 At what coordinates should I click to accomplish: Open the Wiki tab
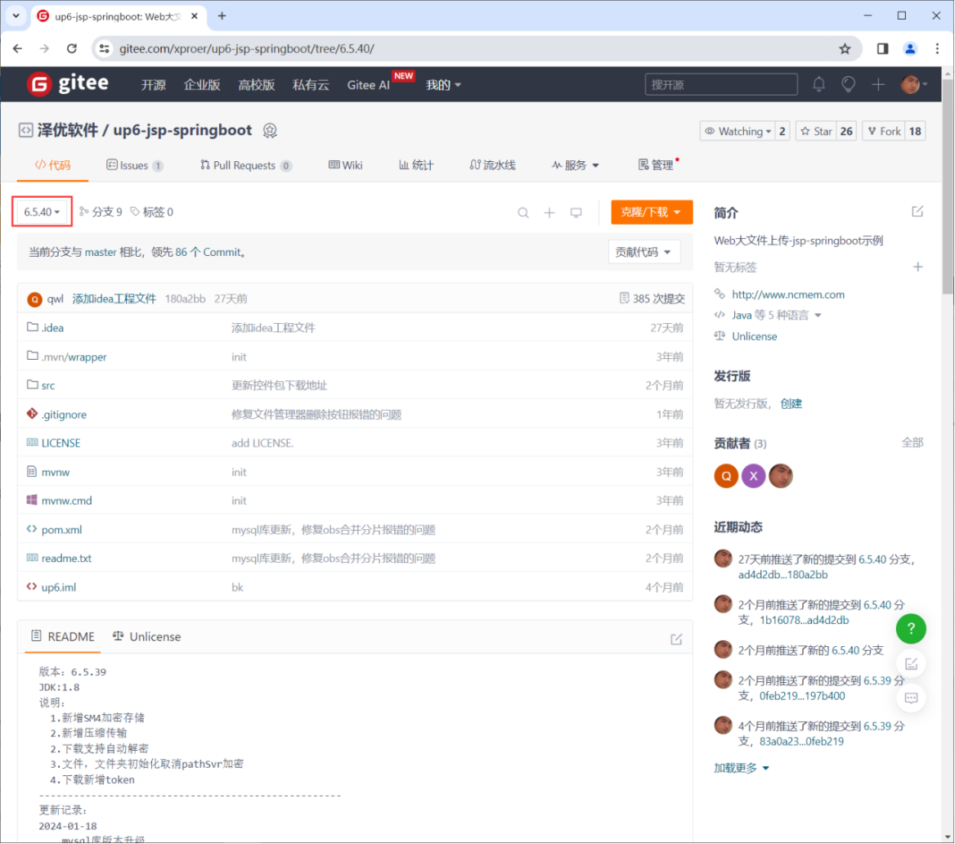pyautogui.click(x=346, y=164)
